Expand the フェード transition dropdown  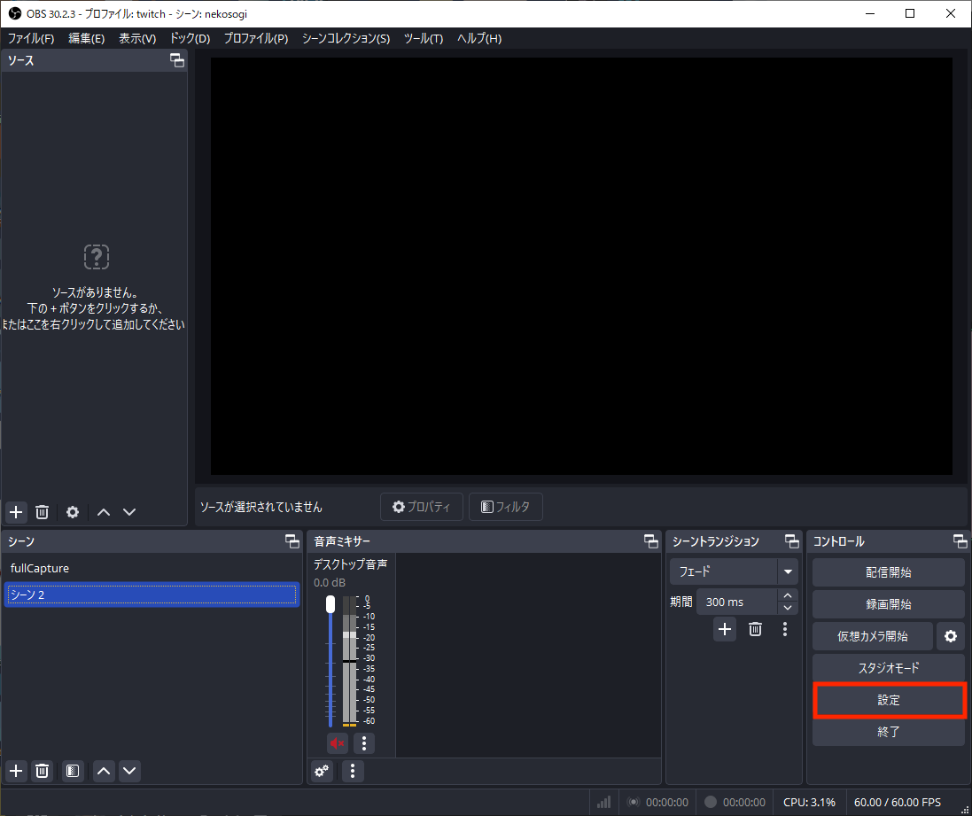click(x=787, y=571)
